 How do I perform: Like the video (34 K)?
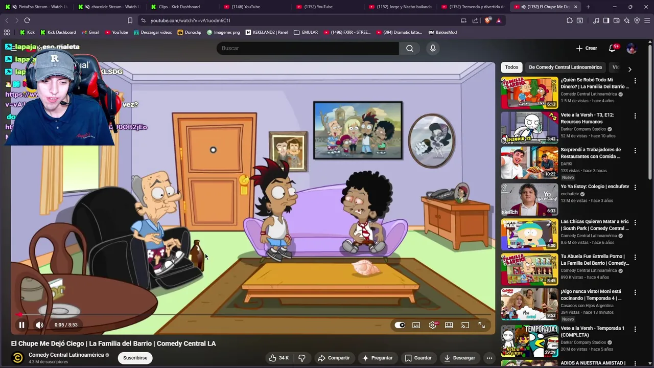click(x=279, y=358)
